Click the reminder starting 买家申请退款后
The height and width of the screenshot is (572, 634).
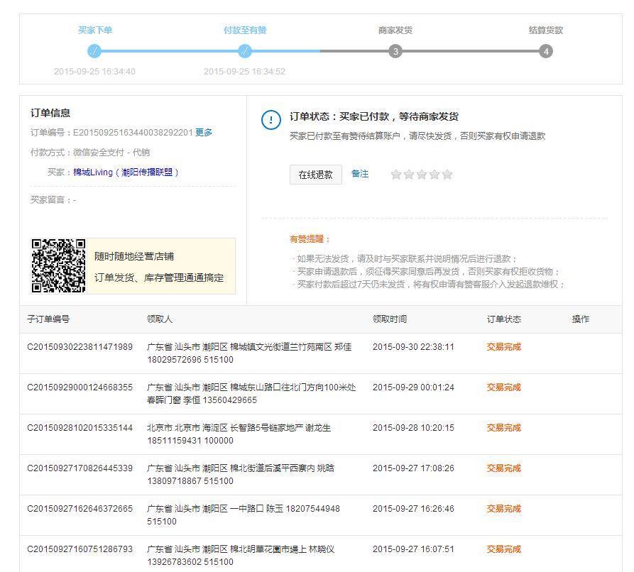click(x=427, y=272)
